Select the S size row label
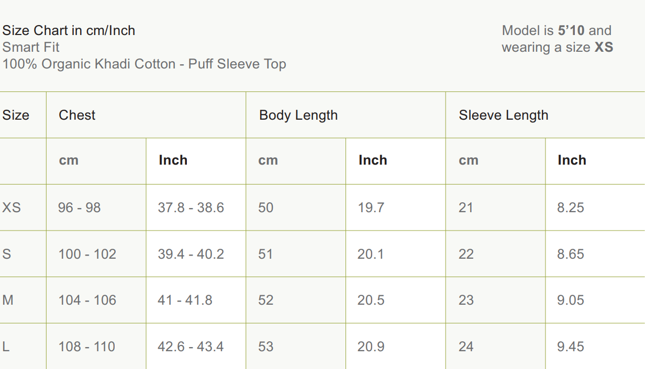Screen dimensions: 645x369 (x=7, y=254)
